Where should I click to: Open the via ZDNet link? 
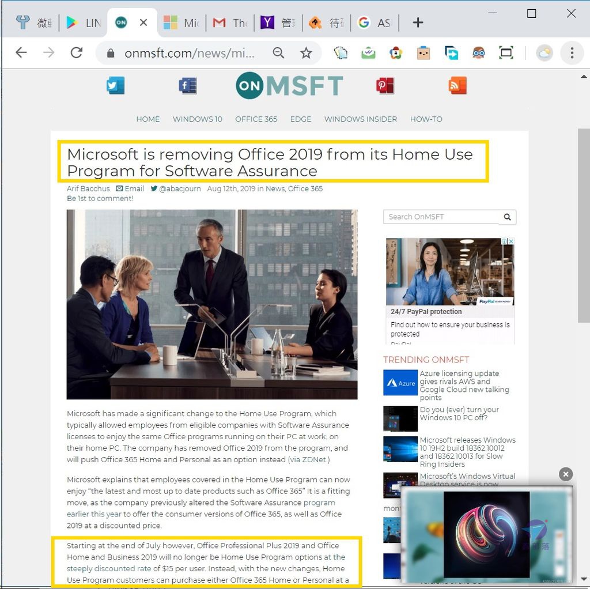(x=309, y=459)
